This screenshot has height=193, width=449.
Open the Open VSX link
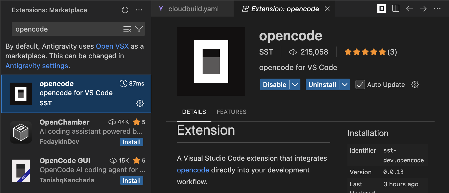(x=112, y=46)
